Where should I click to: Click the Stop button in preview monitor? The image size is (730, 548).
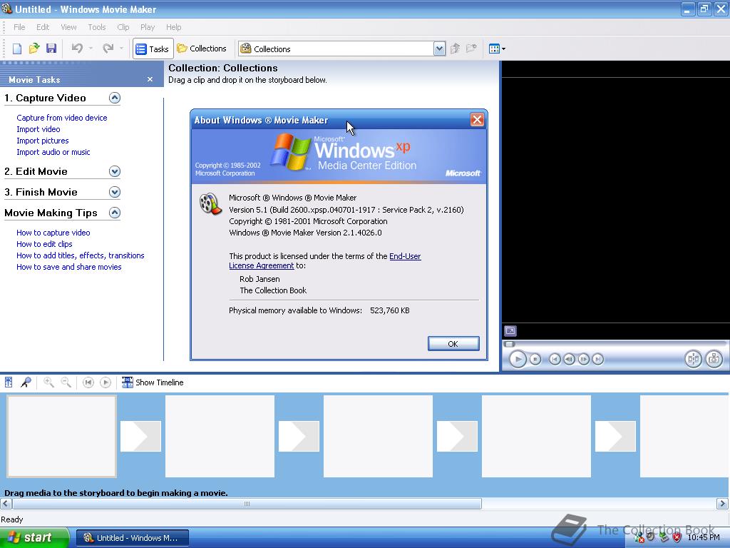(535, 360)
